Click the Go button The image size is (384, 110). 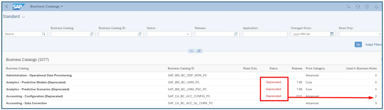pos(358,44)
